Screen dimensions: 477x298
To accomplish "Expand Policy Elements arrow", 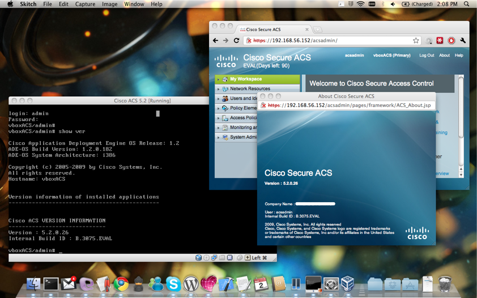I will [x=219, y=109].
